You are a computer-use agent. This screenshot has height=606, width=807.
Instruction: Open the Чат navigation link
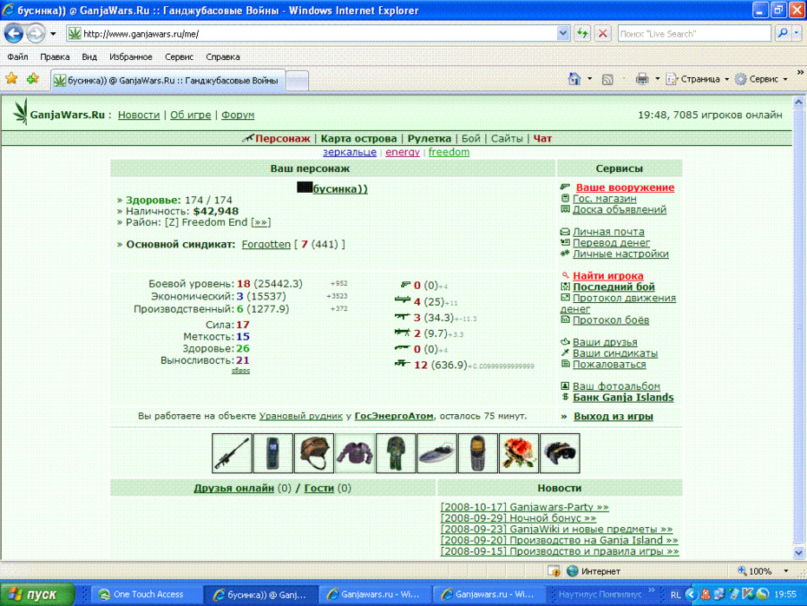pyautogui.click(x=542, y=139)
